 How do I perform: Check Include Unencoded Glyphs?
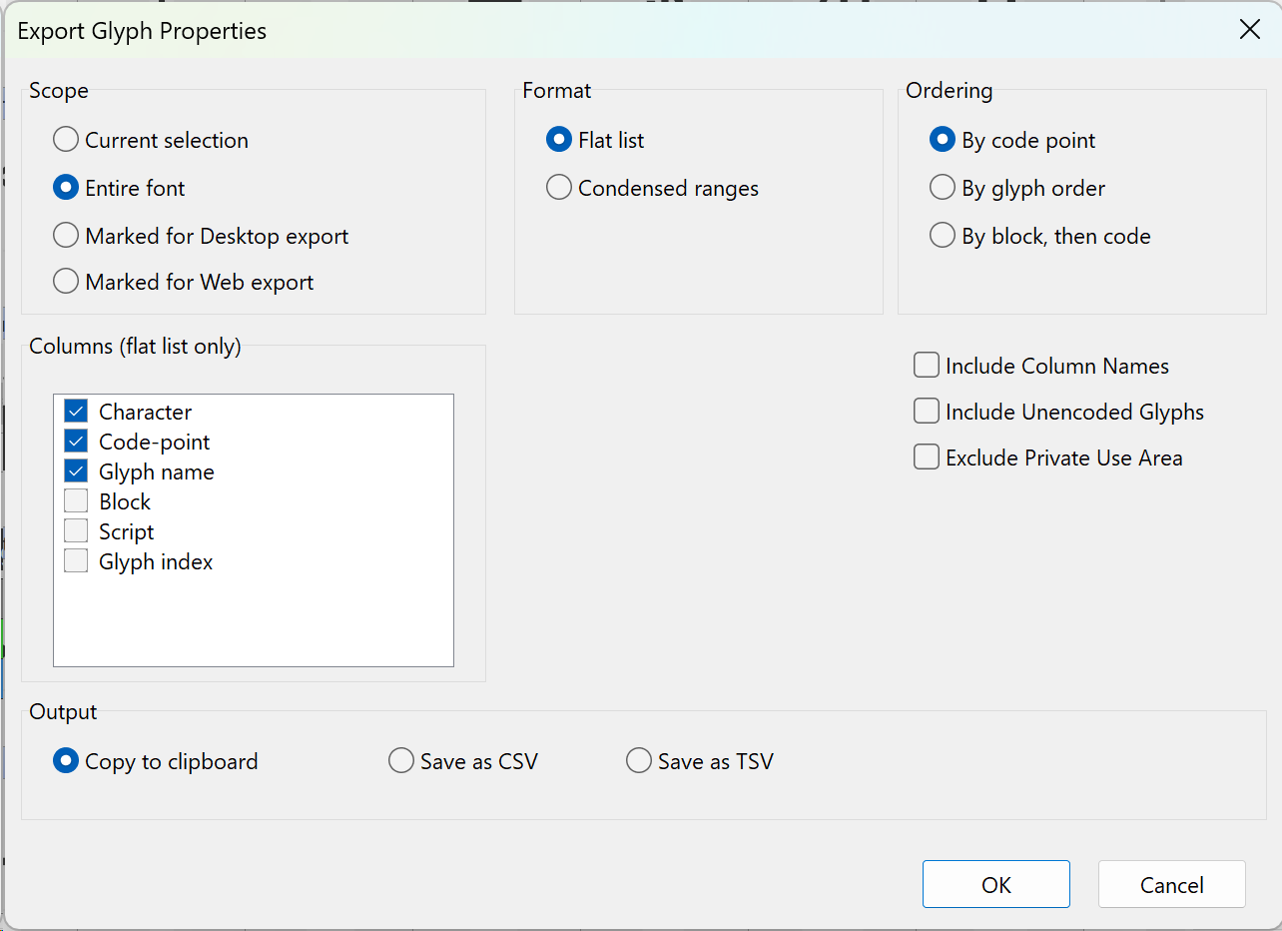927,412
